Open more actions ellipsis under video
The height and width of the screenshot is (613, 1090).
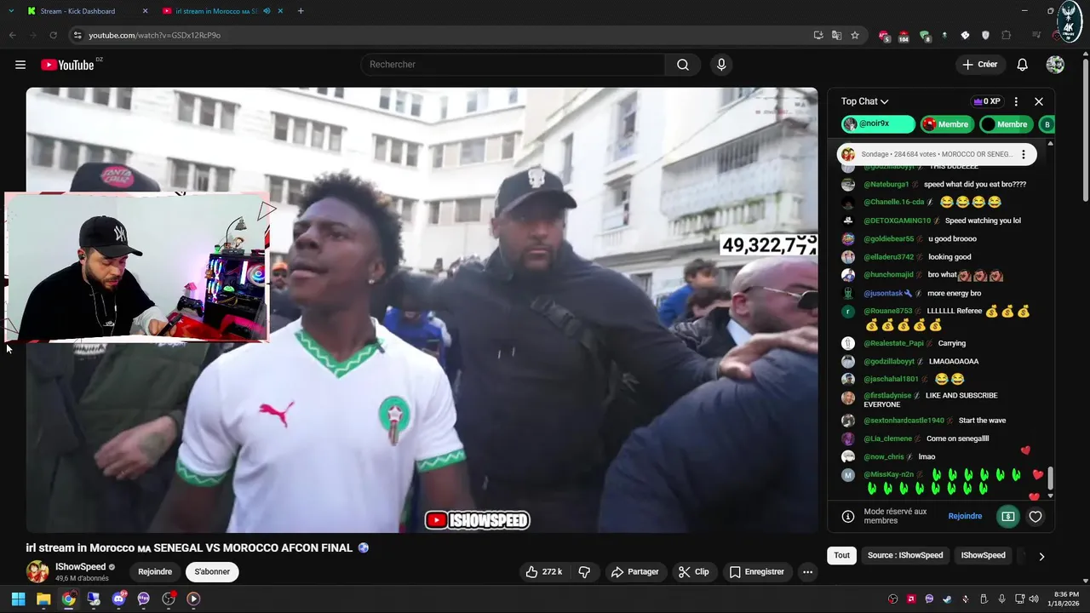[x=807, y=572]
